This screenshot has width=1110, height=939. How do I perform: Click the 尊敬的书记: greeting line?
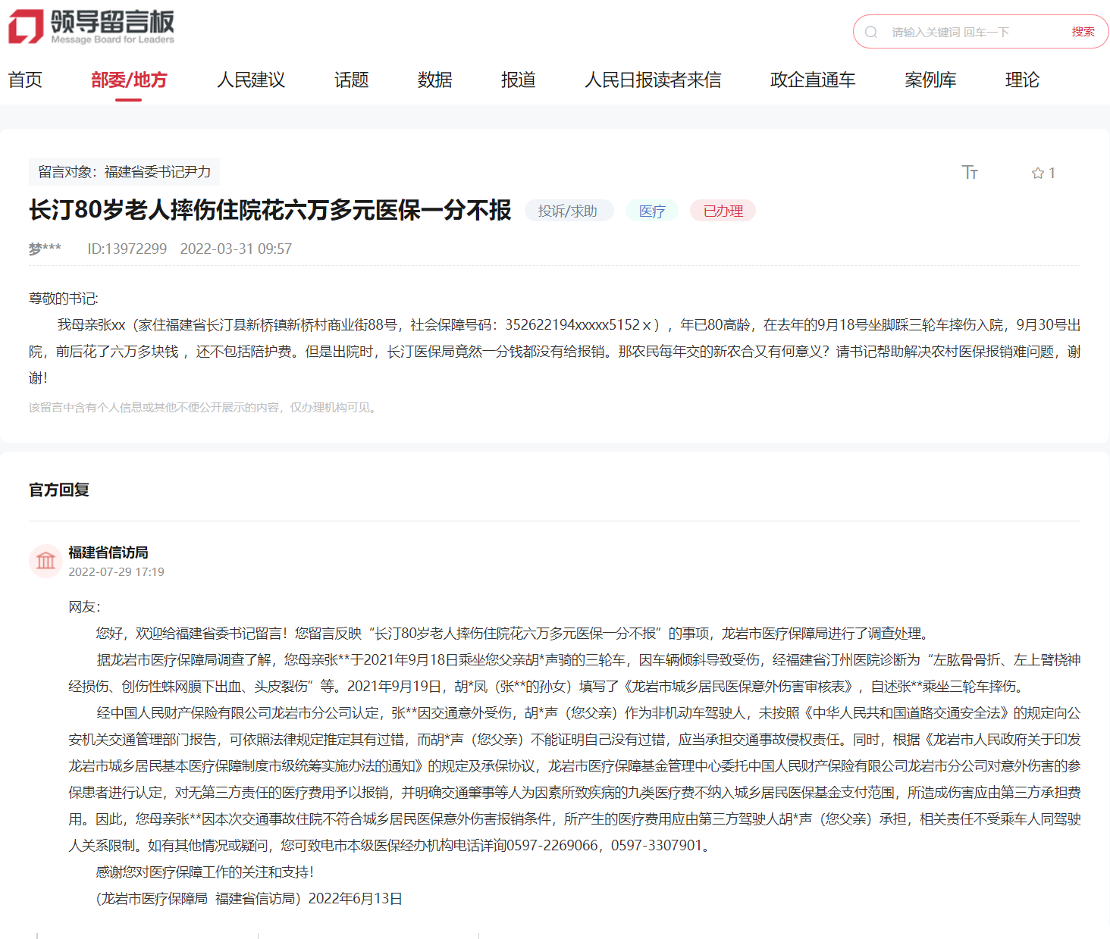click(x=64, y=299)
